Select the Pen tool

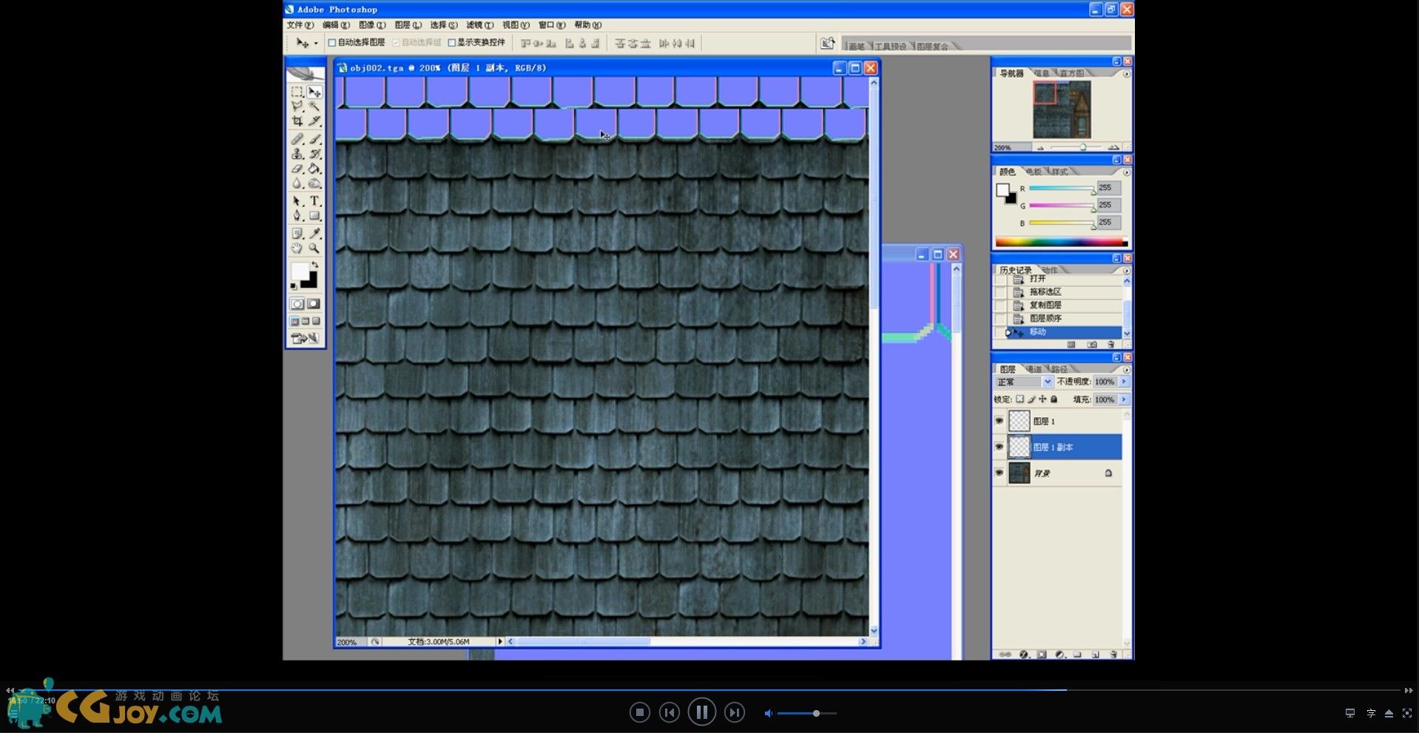(297, 216)
